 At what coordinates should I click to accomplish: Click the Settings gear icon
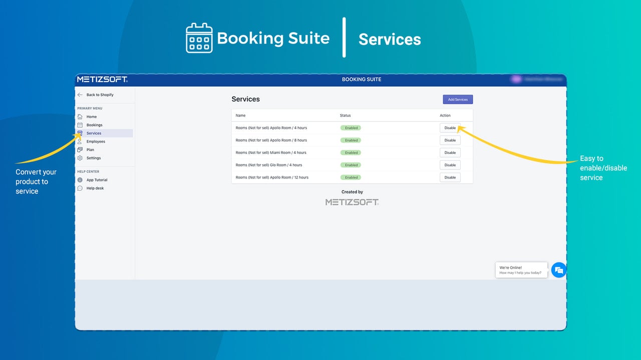[x=80, y=158]
